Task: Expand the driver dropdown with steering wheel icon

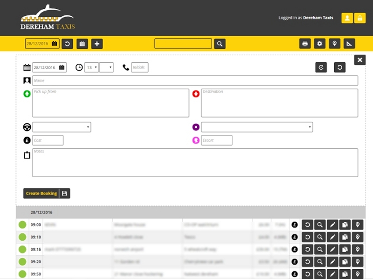Action: [62, 127]
